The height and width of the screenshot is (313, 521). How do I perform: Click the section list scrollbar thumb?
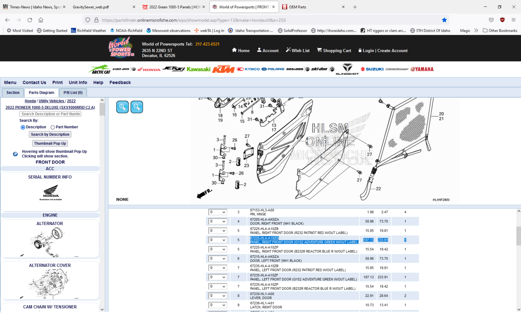point(102,109)
